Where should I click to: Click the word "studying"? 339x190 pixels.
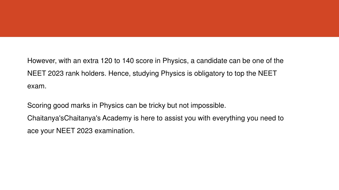pos(146,74)
